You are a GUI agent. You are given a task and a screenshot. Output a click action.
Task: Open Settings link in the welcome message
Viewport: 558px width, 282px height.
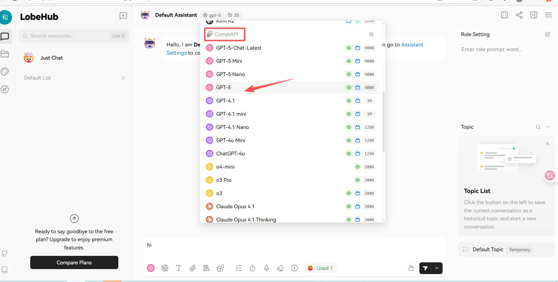[x=176, y=53]
